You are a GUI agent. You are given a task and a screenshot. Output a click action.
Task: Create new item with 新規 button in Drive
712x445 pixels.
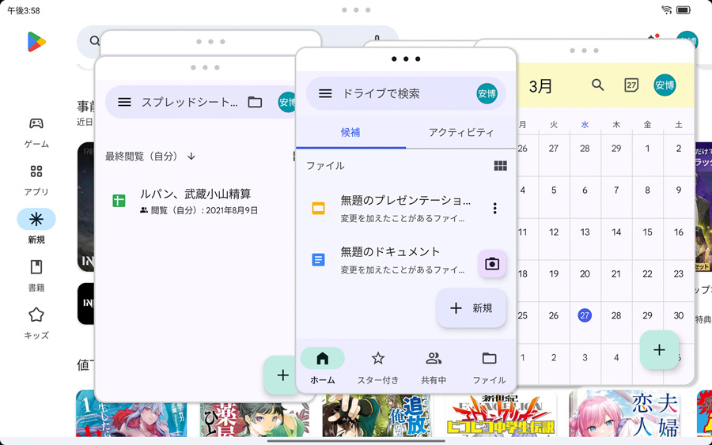click(471, 308)
